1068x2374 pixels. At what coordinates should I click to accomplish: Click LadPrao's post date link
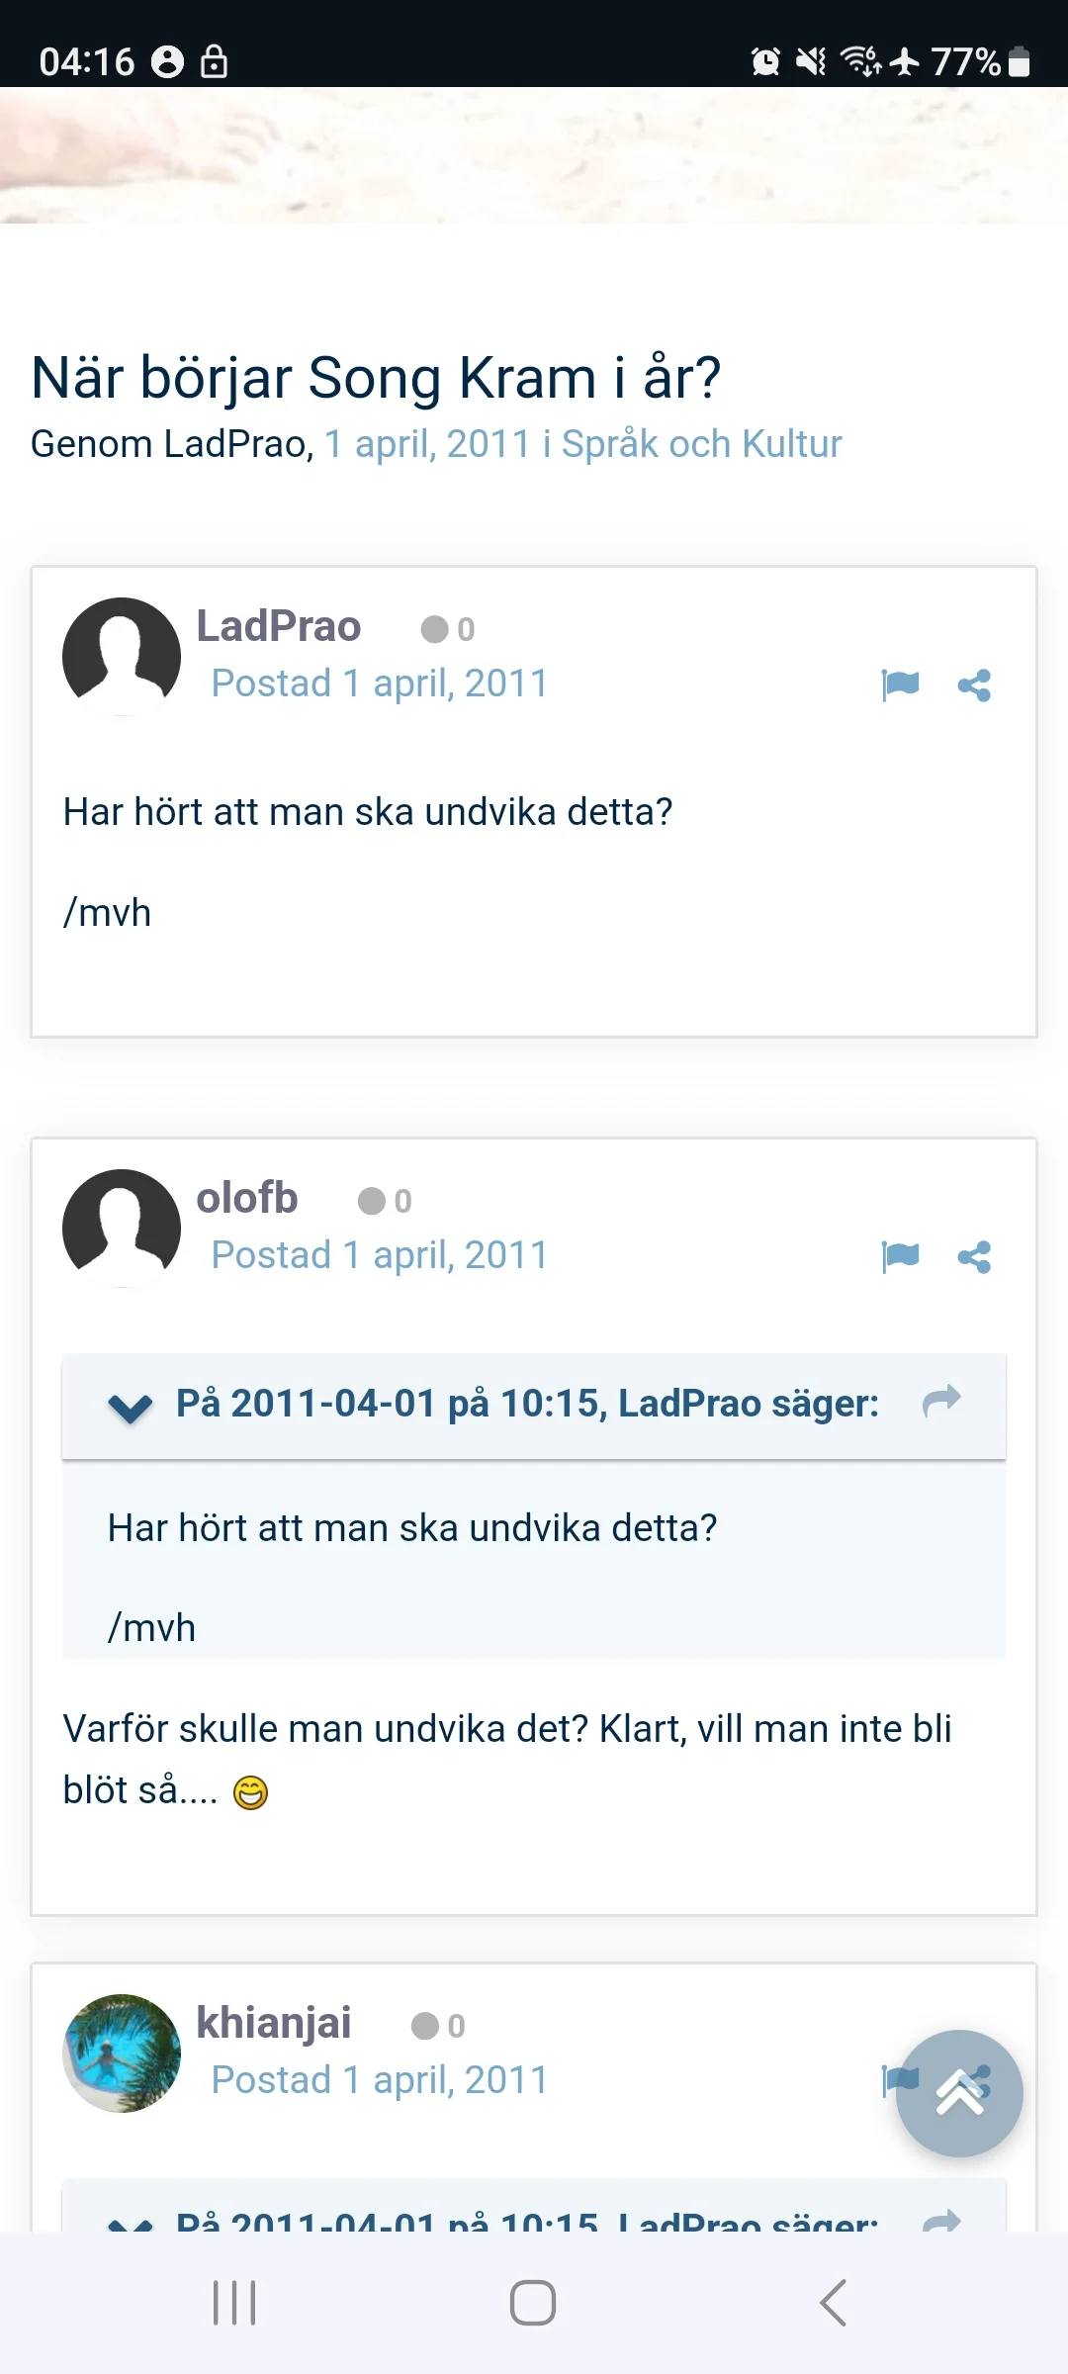click(380, 684)
